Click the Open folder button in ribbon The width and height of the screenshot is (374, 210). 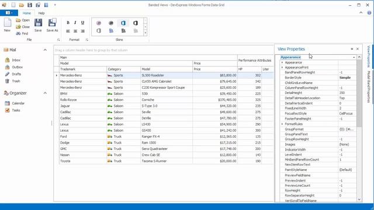(x=23, y=20)
